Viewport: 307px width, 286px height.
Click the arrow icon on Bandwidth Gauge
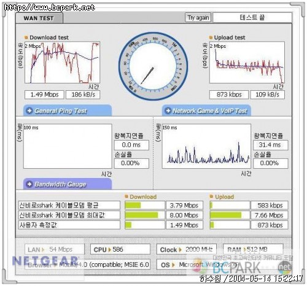[29, 184]
